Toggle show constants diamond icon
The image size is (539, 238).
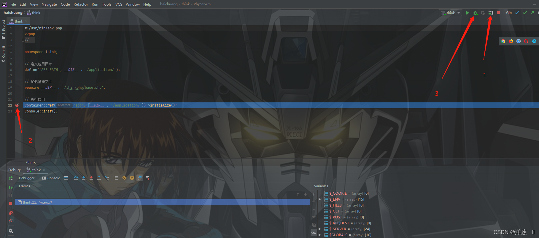(124, 178)
